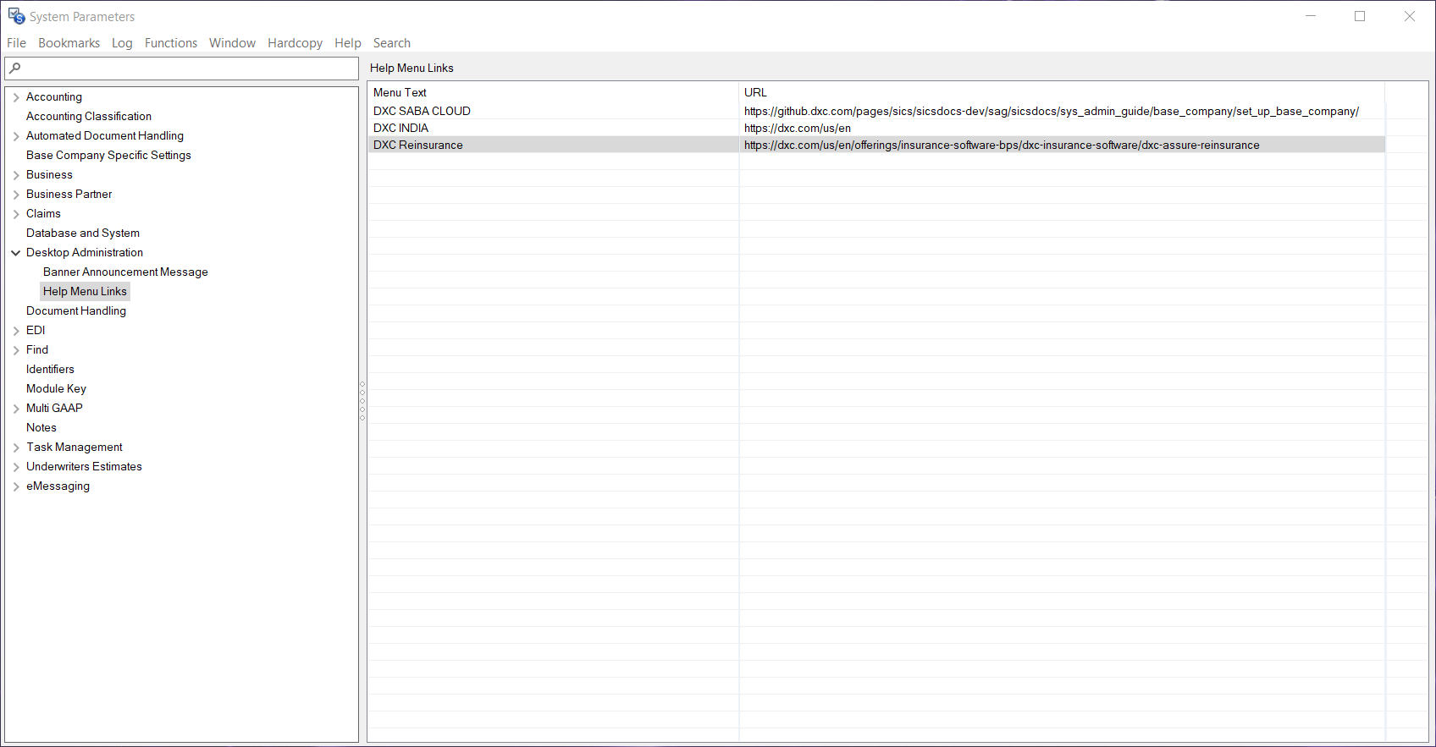Click the vertical panel splitter handle
The image size is (1436, 747).
(362, 401)
